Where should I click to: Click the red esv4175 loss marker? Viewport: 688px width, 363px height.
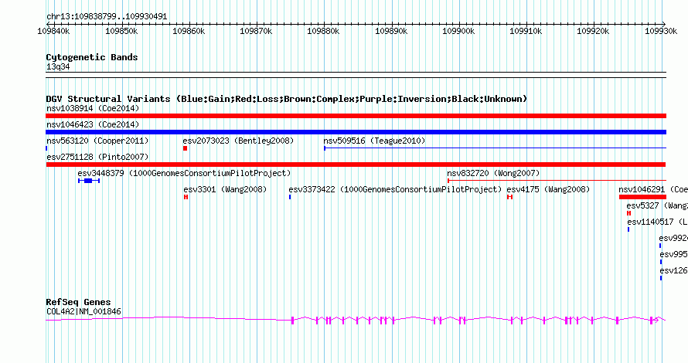pyautogui.click(x=510, y=197)
